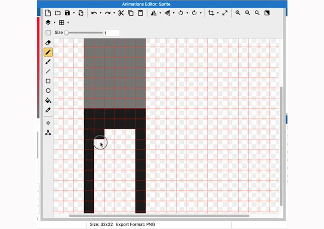Flip the sprite horizontally
The image size is (324, 229).
click(x=154, y=13)
